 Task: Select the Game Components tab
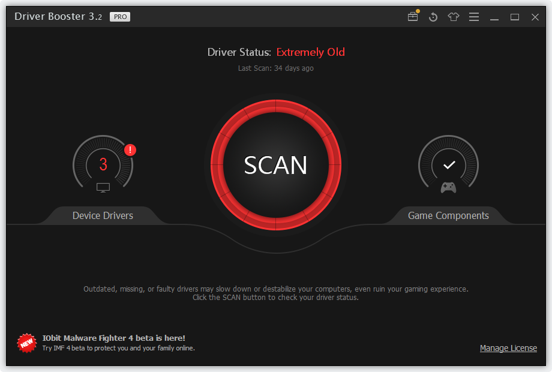448,215
